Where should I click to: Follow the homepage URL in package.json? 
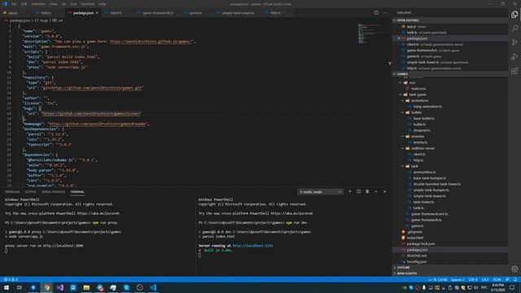point(98,124)
